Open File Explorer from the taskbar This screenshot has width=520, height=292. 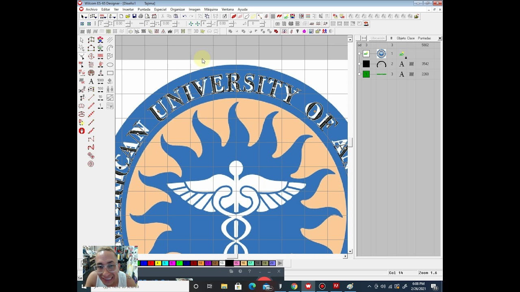[224, 286]
